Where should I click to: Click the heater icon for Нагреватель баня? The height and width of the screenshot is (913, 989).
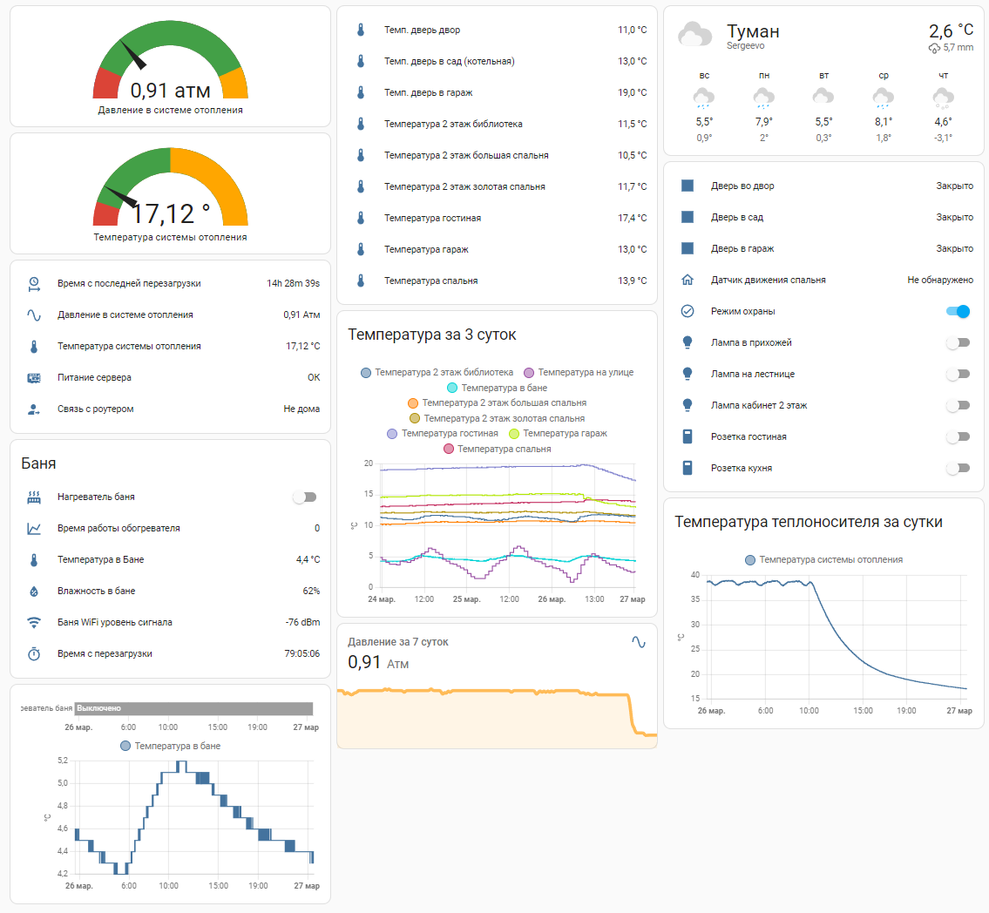point(34,497)
